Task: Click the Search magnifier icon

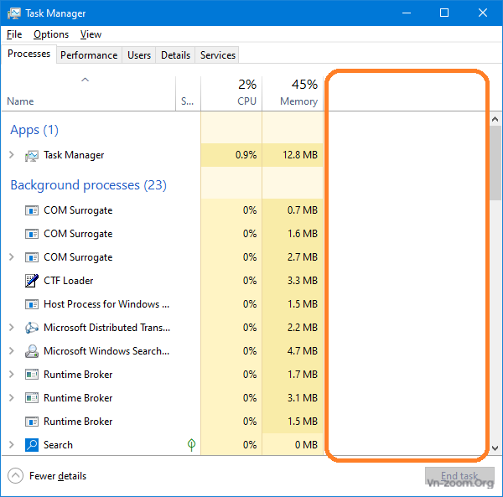Action: [x=32, y=445]
